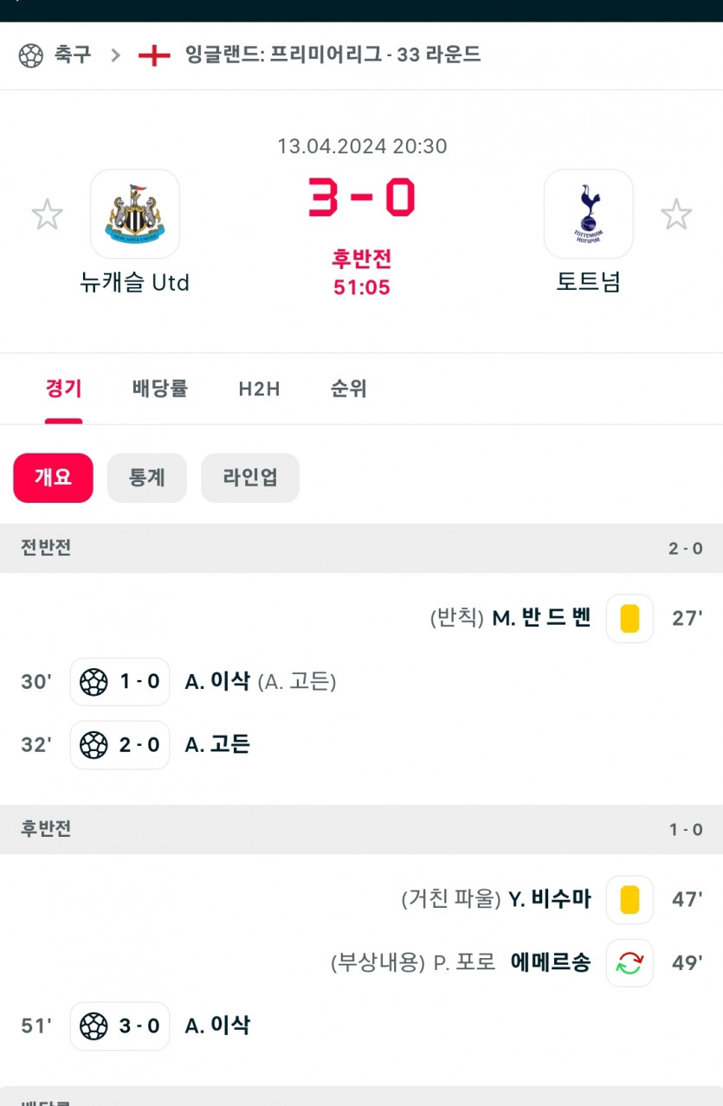
Task: Tap the soccer ball icon beside 축구
Action: 30,56
